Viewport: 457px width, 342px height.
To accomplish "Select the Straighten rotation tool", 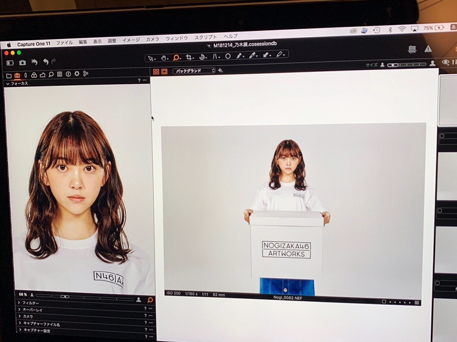I will click(202, 57).
